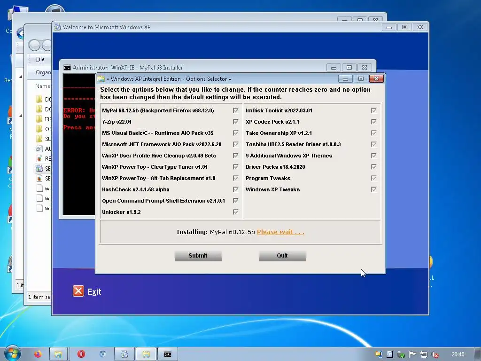Toggle Unlocker v1.9.2 checkbox
Screen dimensions: 481x361
[x=236, y=212]
